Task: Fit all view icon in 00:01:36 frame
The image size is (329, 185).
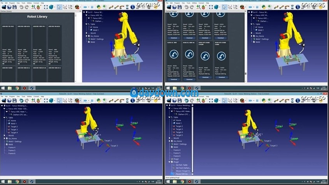Action: 46,7
